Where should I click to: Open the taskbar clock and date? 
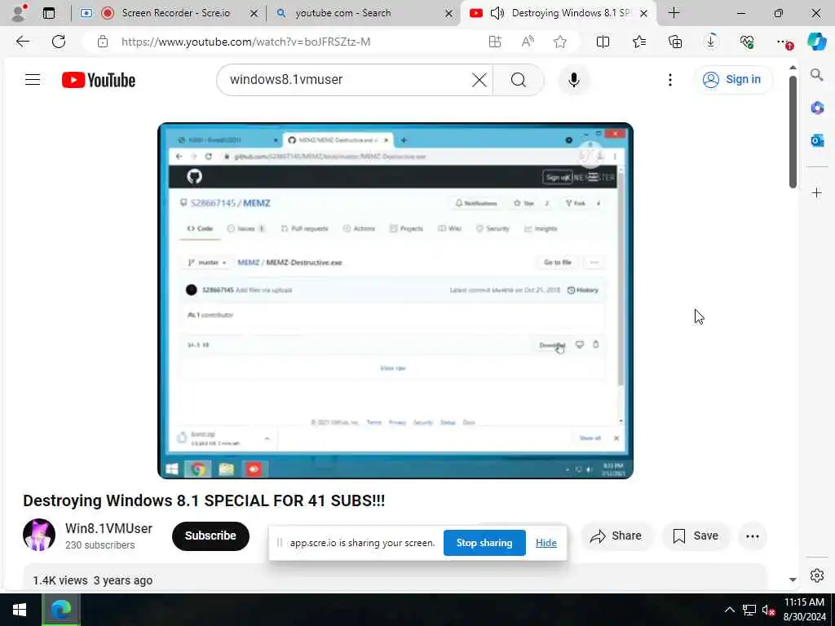pos(804,610)
